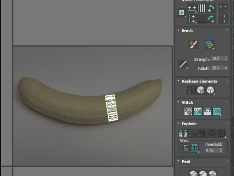Space selected UVs vertically

[x=223, y=19]
